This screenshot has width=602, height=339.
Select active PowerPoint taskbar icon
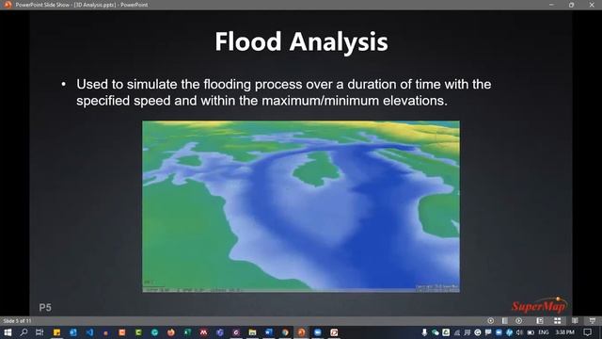[301, 332]
